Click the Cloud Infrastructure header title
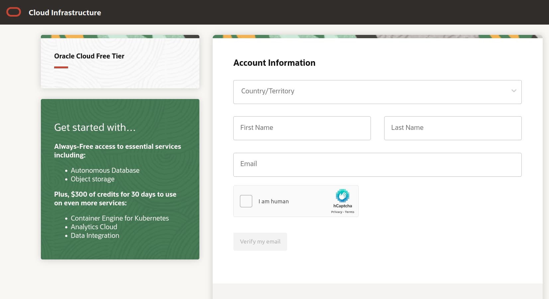Viewport: 549px width, 299px height. (x=65, y=13)
